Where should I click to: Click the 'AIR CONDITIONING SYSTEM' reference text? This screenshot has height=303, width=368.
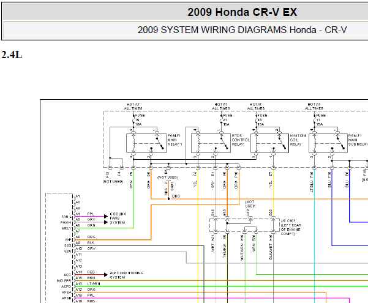126,275
